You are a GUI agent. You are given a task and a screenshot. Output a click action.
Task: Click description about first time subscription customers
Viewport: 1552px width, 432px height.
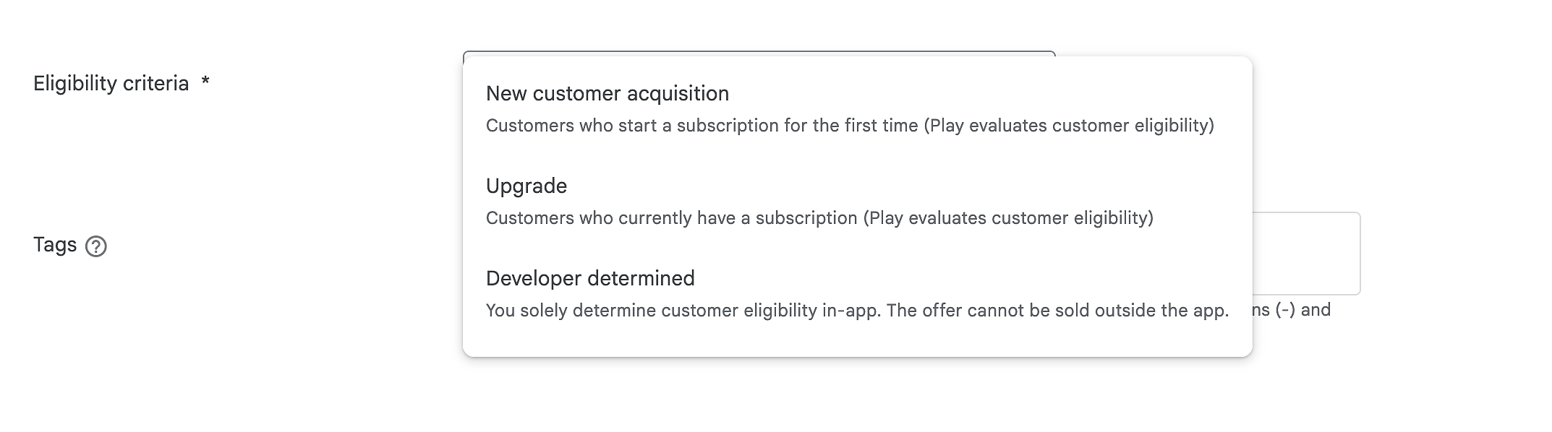(x=850, y=126)
